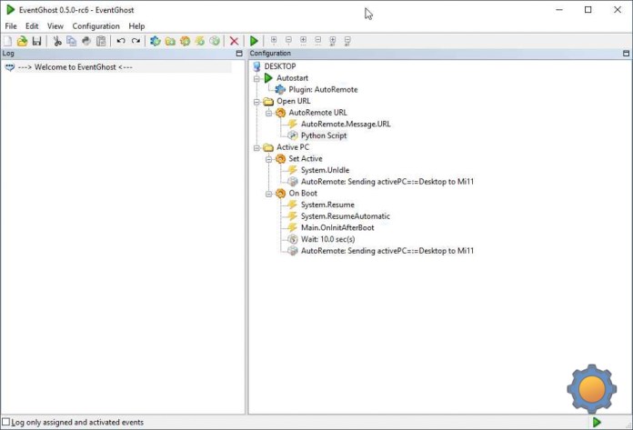Click the Add Macro gear icon
Image resolution: width=633 pixels, height=430 pixels.
tap(185, 41)
